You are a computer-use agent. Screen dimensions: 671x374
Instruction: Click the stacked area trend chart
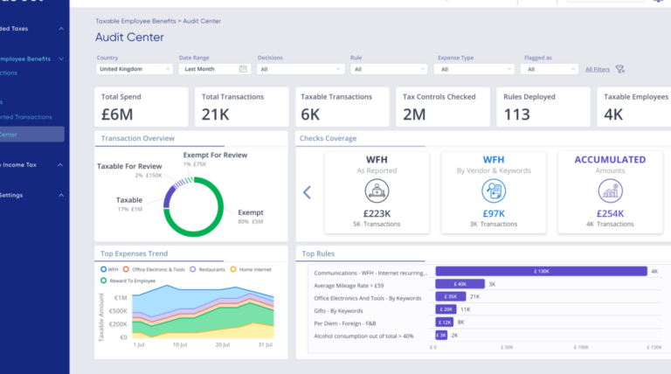tap(203, 312)
